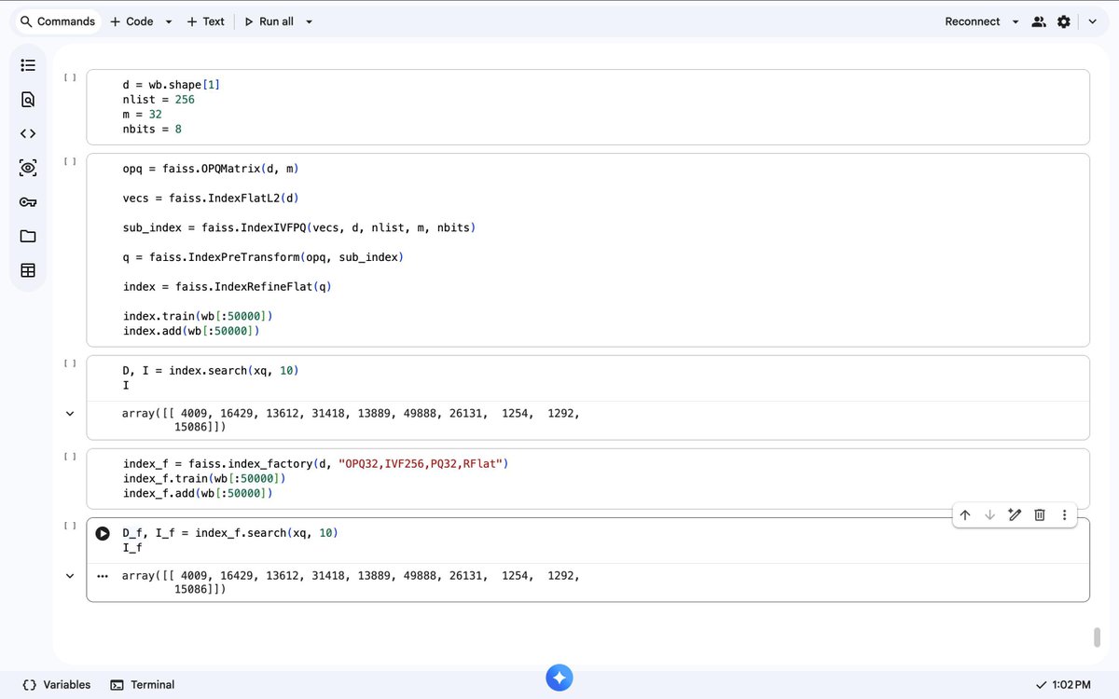The width and height of the screenshot is (1119, 699).
Task: Click the line 'index_f.train(wb[:50000])'
Action: pyautogui.click(x=203, y=478)
